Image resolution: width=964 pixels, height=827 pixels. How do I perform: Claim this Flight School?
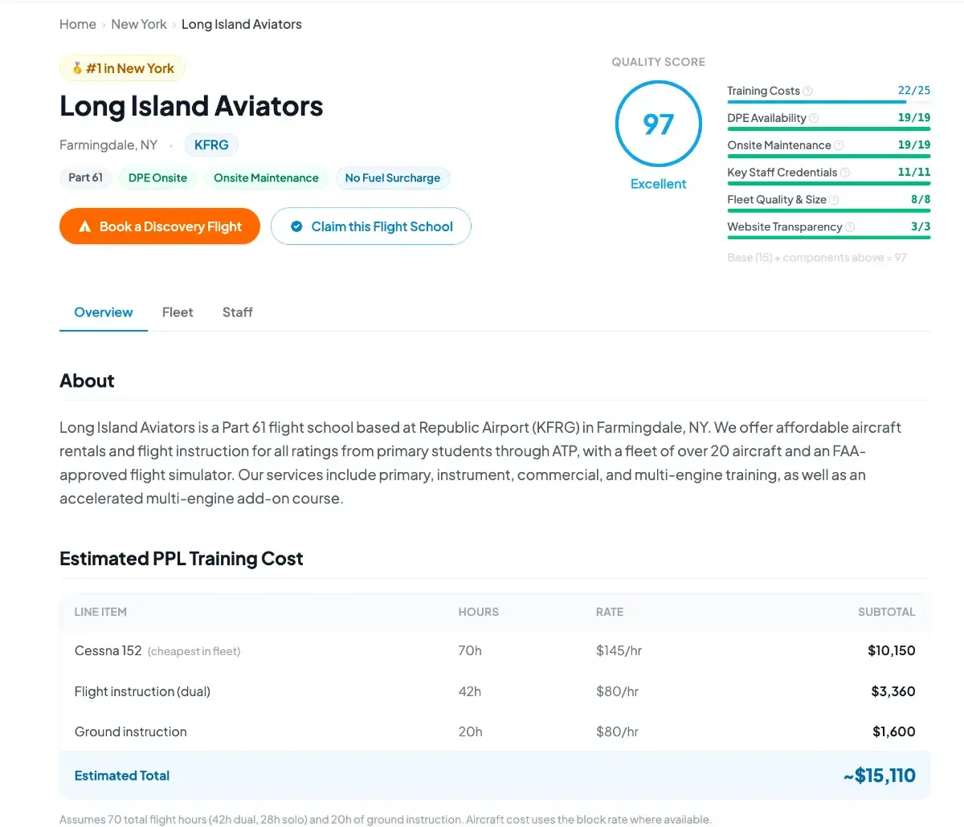(371, 226)
